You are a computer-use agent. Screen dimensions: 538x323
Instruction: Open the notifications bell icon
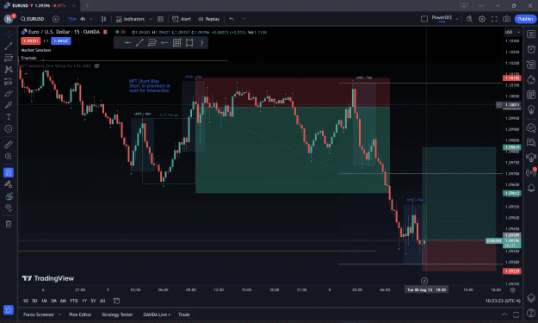click(531, 188)
